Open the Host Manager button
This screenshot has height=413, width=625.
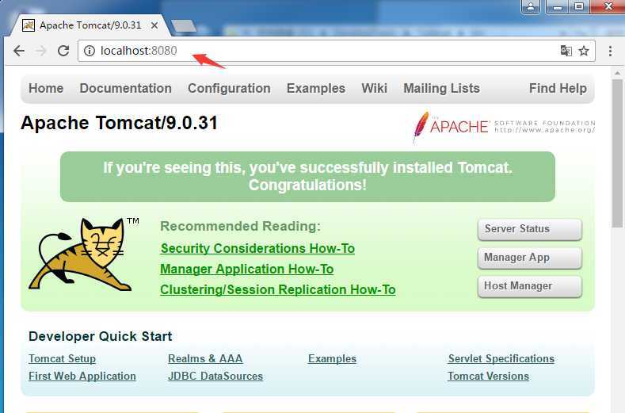click(x=530, y=286)
